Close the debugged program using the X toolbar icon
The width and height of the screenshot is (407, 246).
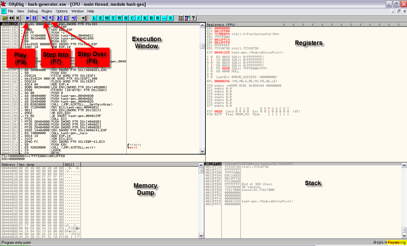18,18
